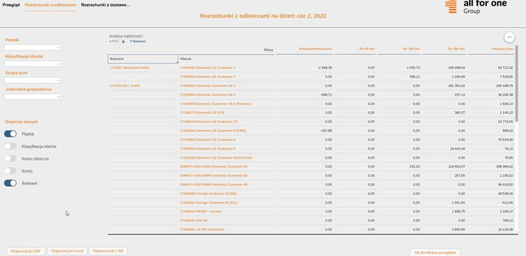This screenshot has width=526, height=256.
Task: Open the three-dot more actions menu
Action: pos(509,37)
